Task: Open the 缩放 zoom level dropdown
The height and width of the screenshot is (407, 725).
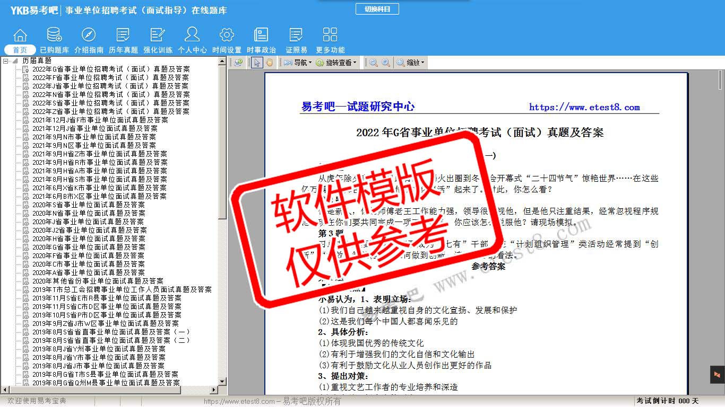Action: tap(411, 63)
